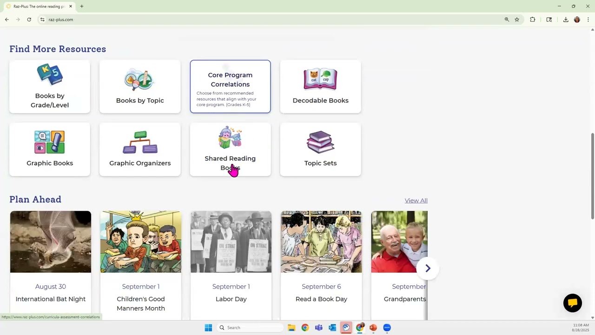Click the Plan Ahead heading
The image size is (595, 335).
(x=35, y=199)
